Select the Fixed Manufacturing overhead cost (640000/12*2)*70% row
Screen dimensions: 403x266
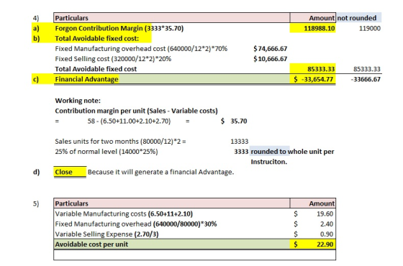pos(141,49)
